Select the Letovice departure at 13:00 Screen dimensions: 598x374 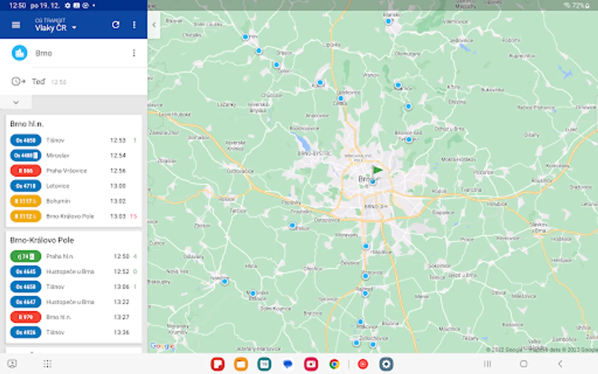[74, 186]
